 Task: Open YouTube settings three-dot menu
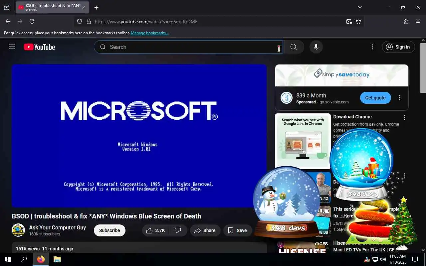click(373, 47)
